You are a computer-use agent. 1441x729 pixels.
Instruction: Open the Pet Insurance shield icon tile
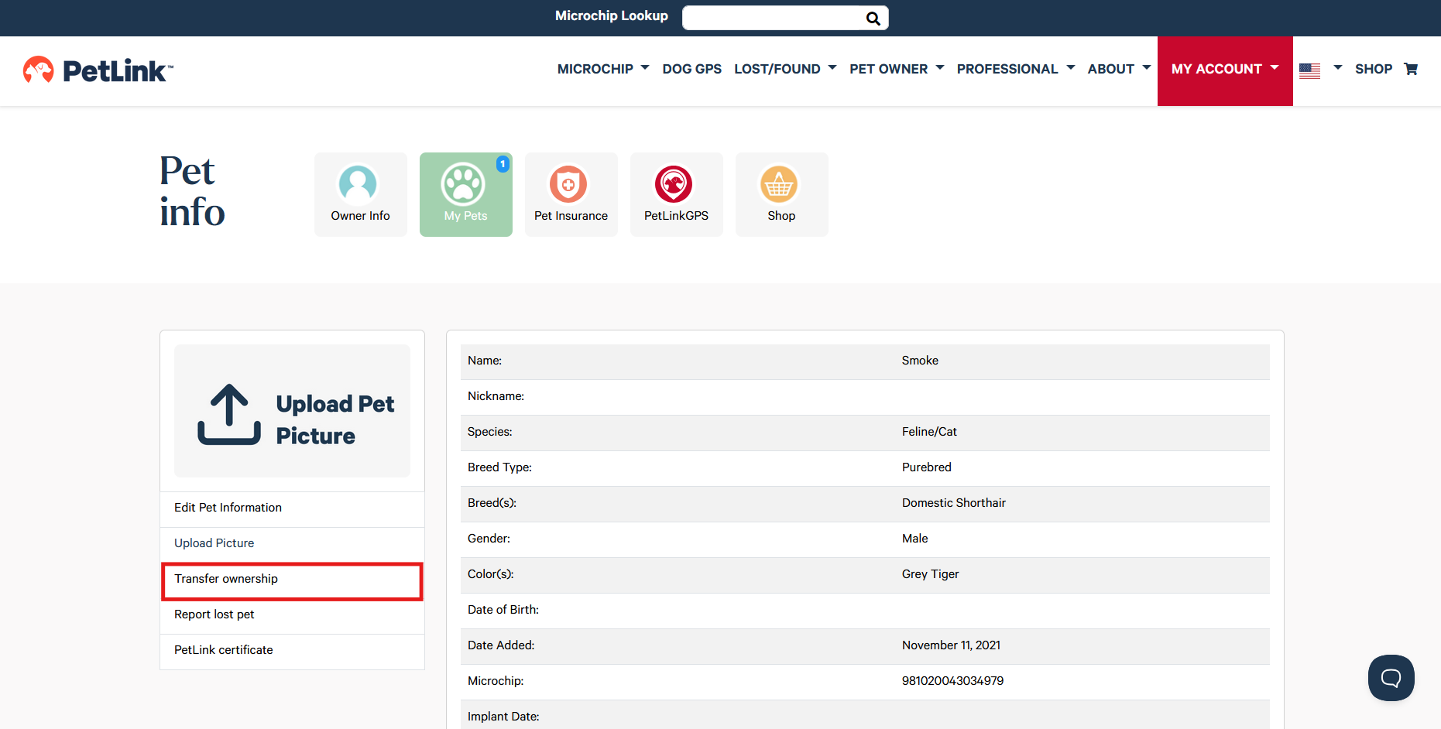(571, 194)
